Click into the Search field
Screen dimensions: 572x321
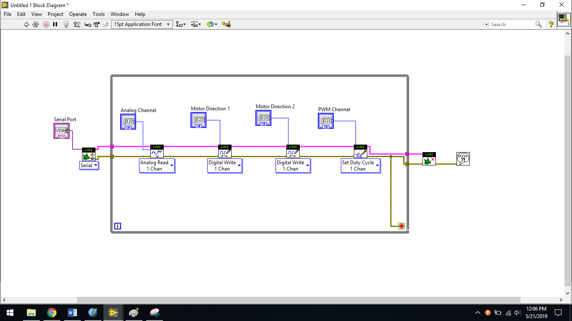512,24
